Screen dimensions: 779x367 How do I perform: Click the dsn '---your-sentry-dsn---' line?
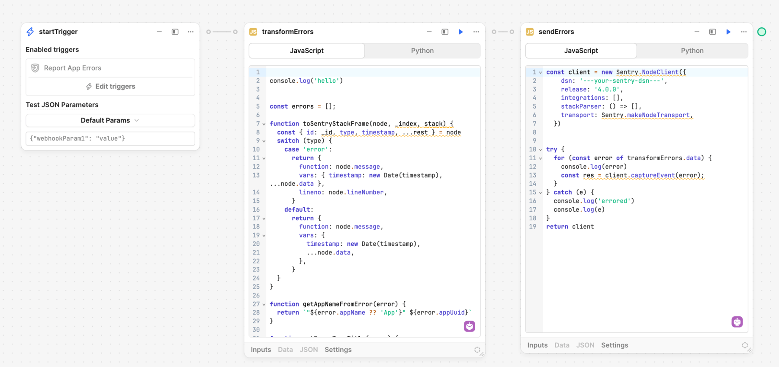[x=614, y=80]
